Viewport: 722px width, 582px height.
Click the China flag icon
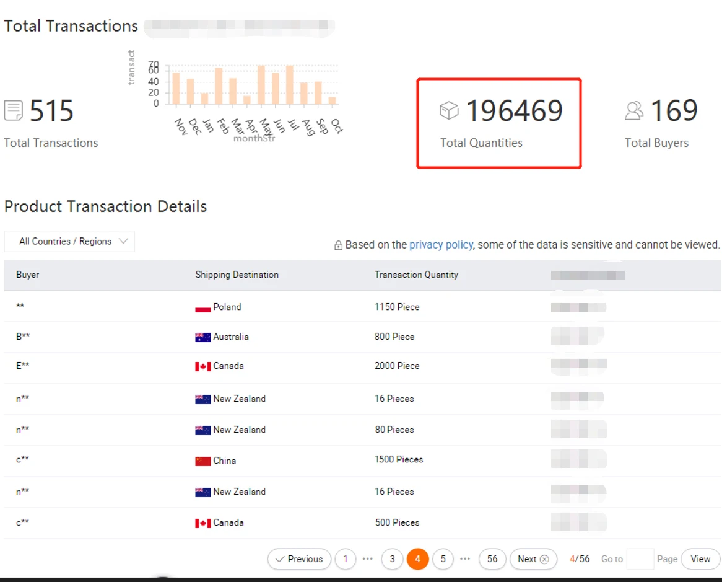[202, 461]
